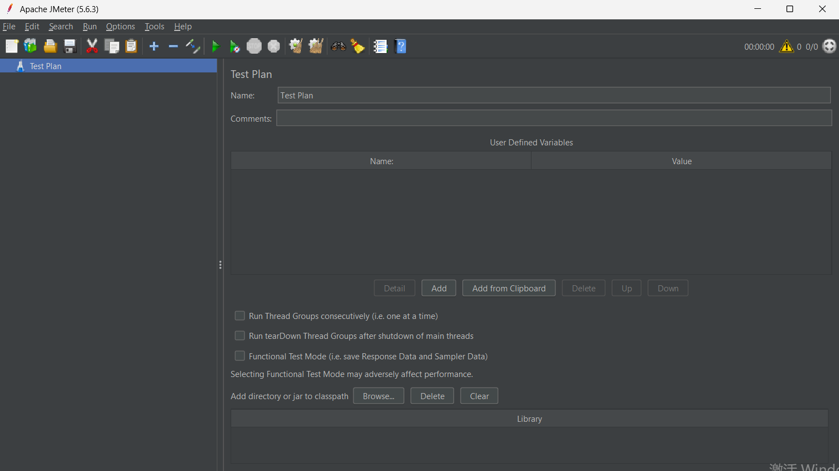Screen dimensions: 839x471
Task: Open the Templates icon
Action: [x=30, y=46]
